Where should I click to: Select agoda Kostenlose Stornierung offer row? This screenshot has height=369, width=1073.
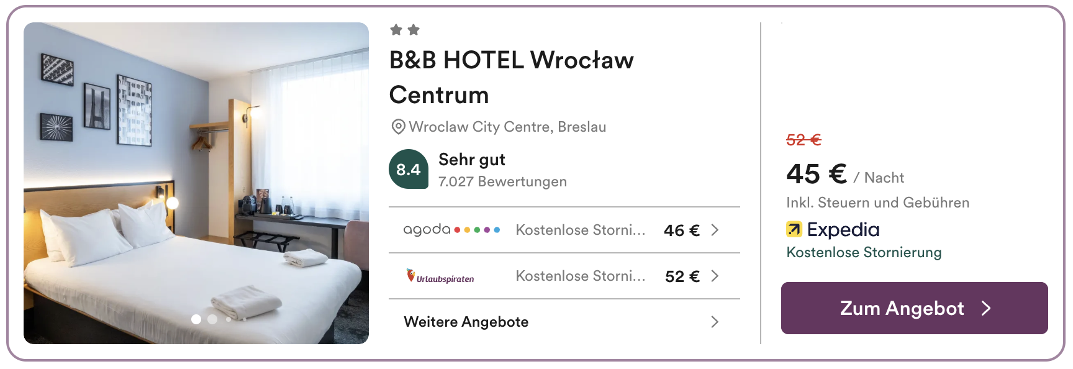[x=564, y=230]
